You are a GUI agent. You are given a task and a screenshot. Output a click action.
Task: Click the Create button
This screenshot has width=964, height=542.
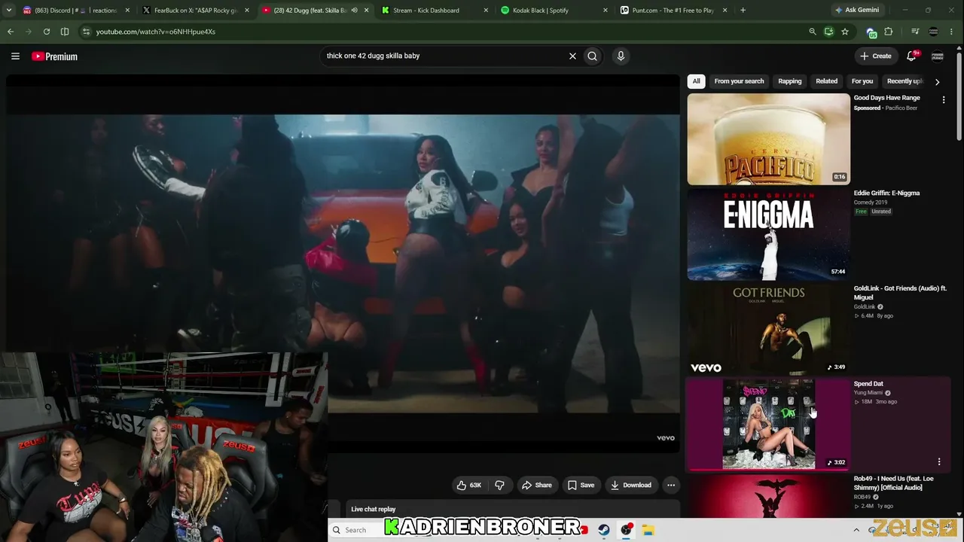(x=876, y=56)
